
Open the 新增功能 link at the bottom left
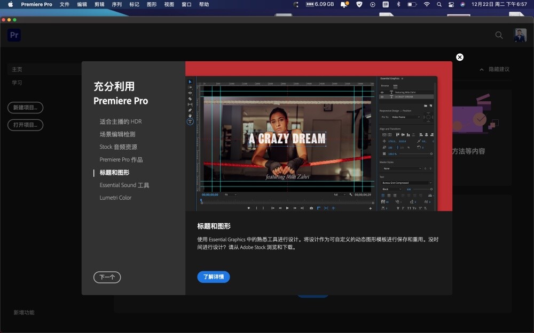point(24,312)
